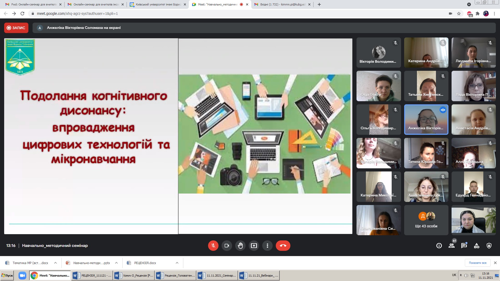Screen dimensions: 500x281
Task: Expand options for Навчально-методи pptx download
Action: point(116,263)
